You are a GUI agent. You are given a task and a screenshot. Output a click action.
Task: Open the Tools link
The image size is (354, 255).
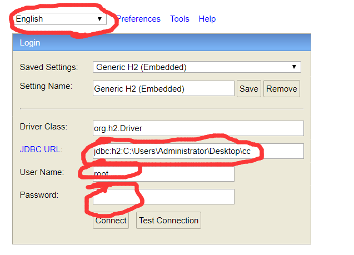point(180,19)
